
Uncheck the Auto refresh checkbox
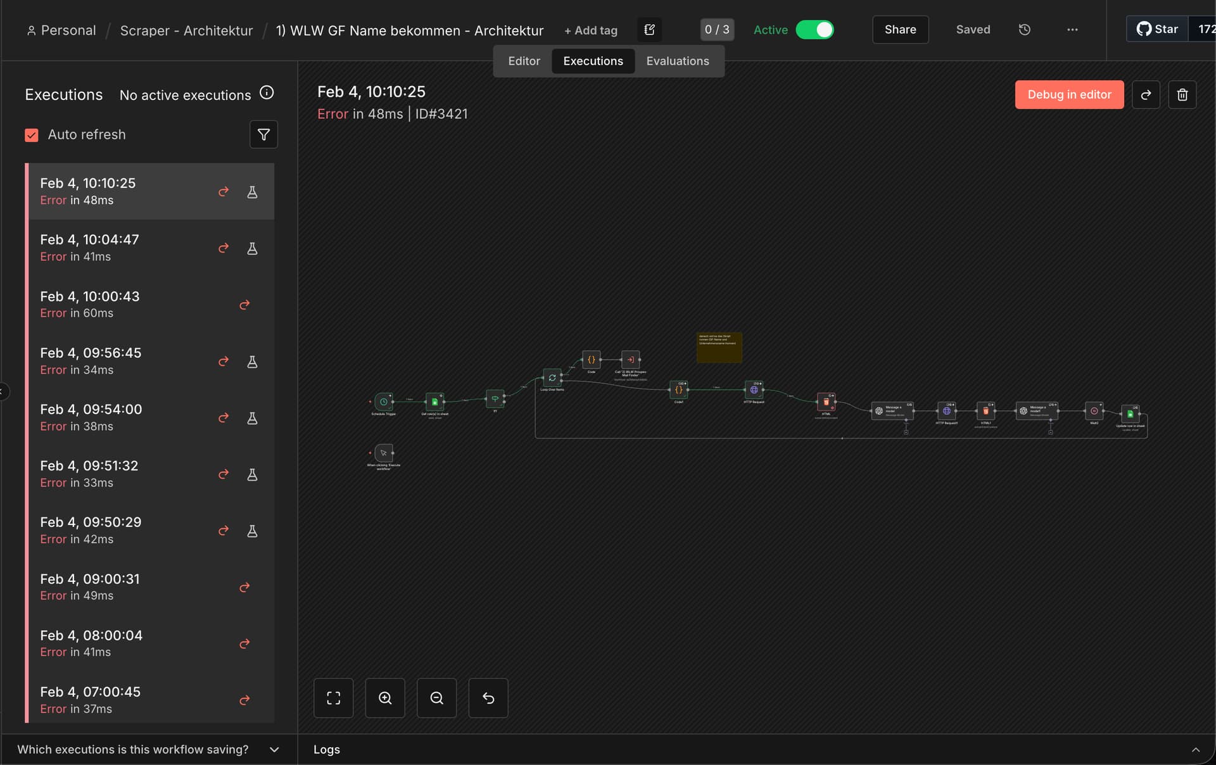pos(32,135)
